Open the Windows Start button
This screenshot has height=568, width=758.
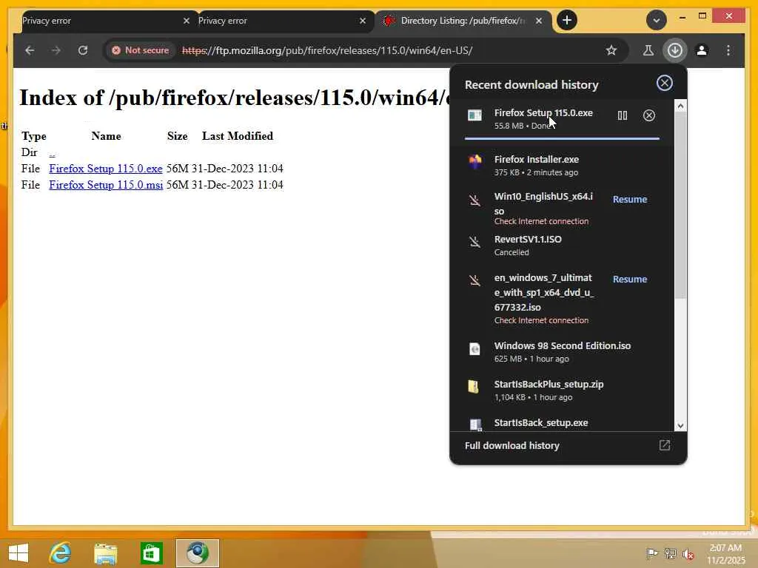pos(19,553)
